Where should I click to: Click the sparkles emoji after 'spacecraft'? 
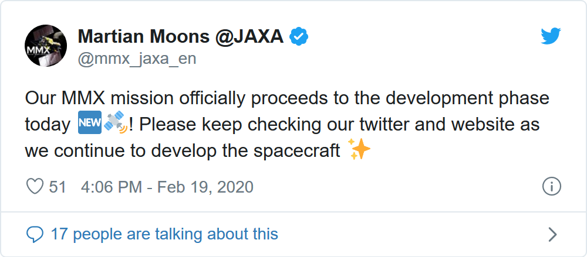coord(359,150)
